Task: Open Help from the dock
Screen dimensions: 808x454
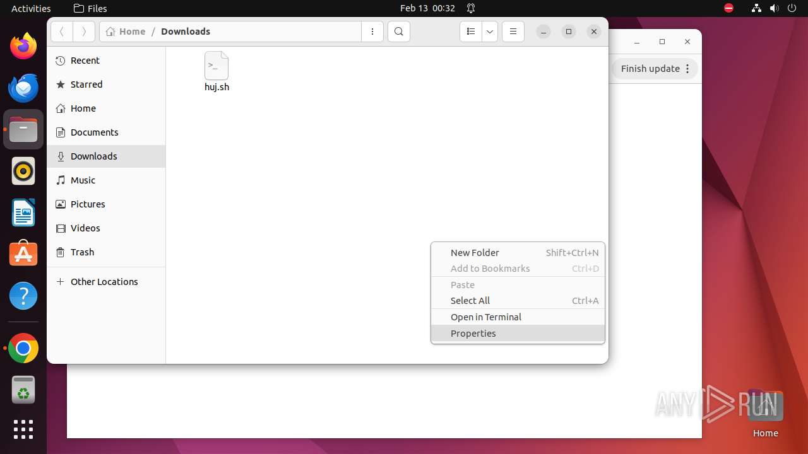Action: point(23,296)
